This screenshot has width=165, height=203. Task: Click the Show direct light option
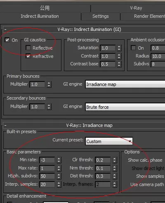[148, 168]
